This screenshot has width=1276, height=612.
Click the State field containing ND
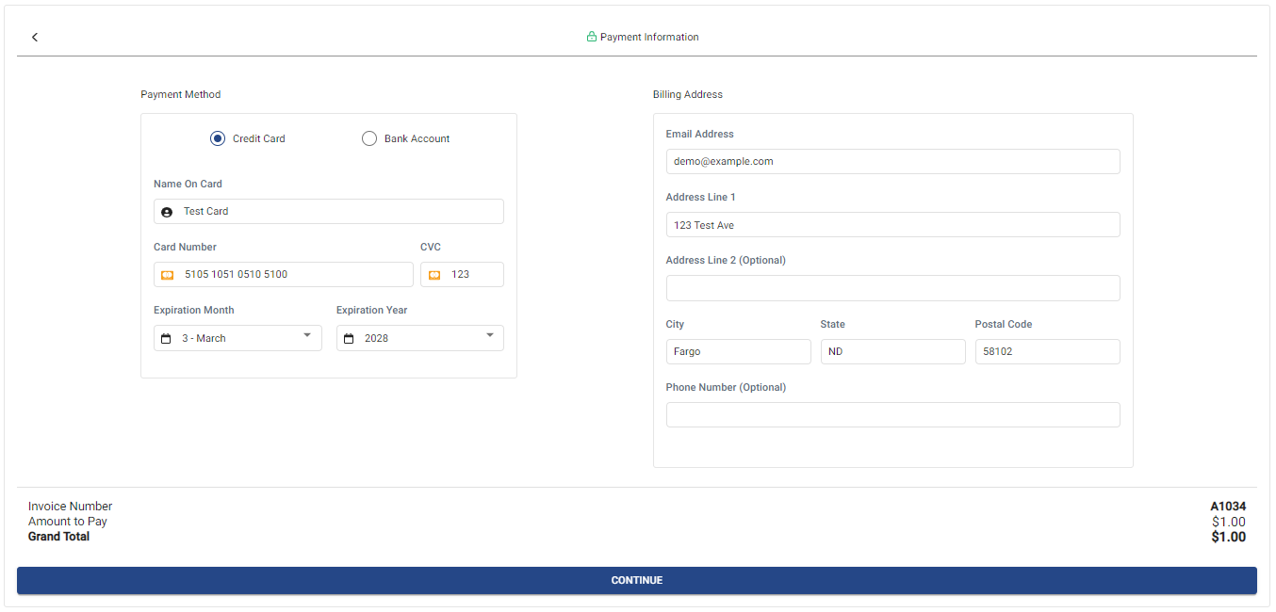[x=892, y=351]
